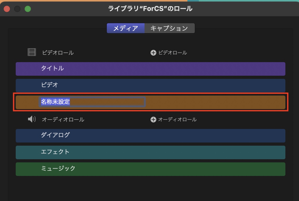The height and width of the screenshot is (201, 299).
Task: Switch to the メディア tab
Action: (126, 28)
